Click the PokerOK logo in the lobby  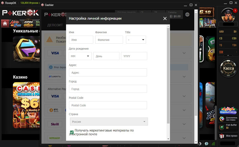coord(21,13)
